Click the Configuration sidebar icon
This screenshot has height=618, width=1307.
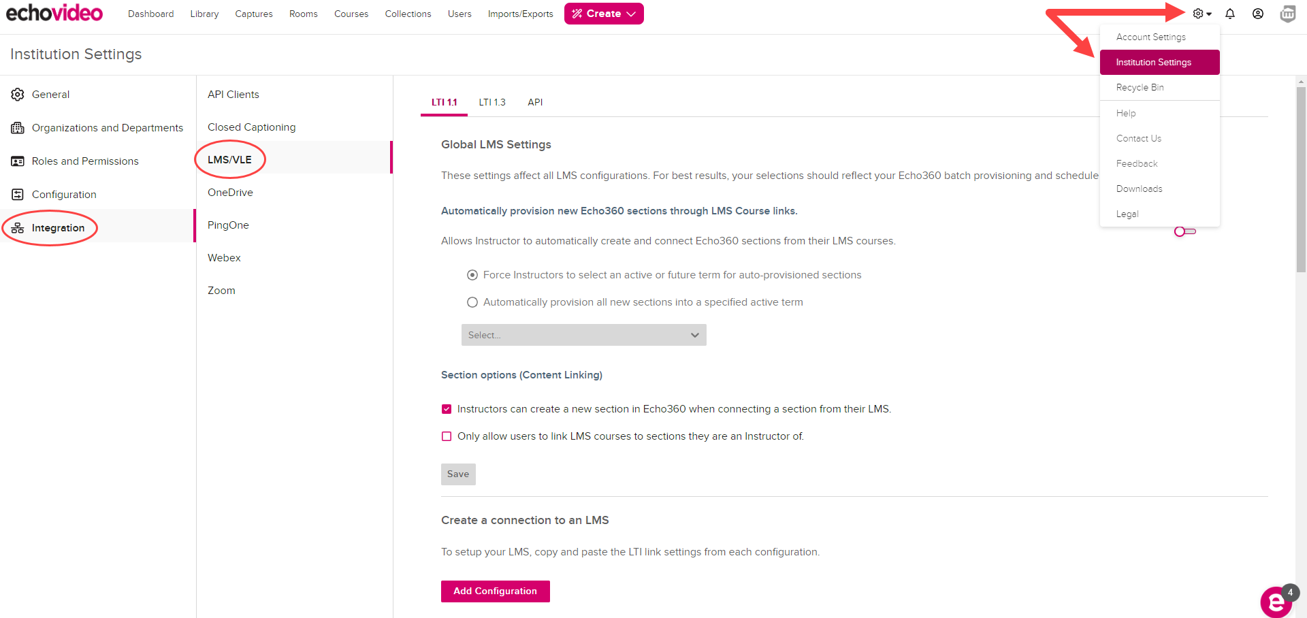click(x=18, y=195)
